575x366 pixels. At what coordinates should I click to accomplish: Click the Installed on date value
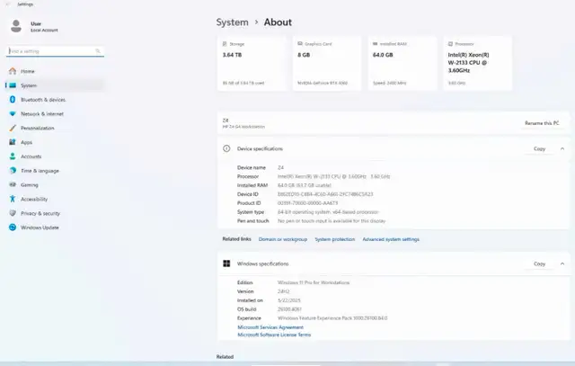289,300
